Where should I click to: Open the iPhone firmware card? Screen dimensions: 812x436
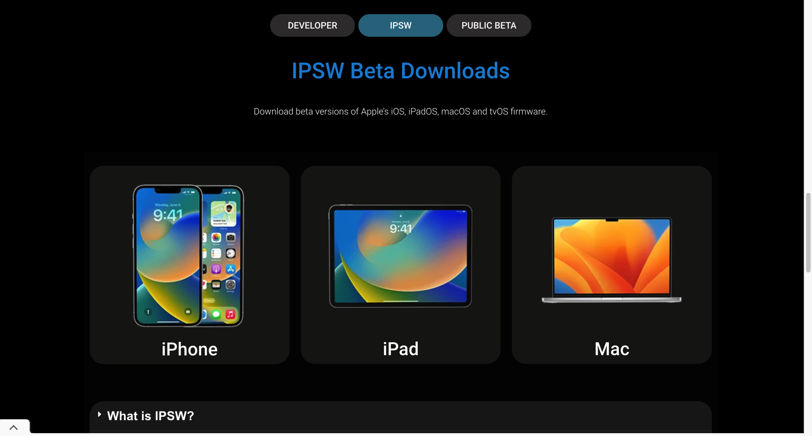point(189,265)
